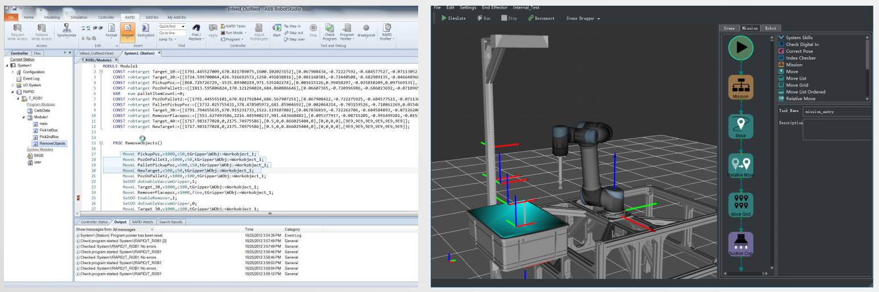
Task: Collapse the System Skills list
Action: [781, 37]
